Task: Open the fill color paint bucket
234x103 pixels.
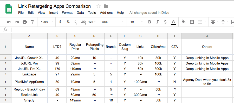Action: click(184, 22)
